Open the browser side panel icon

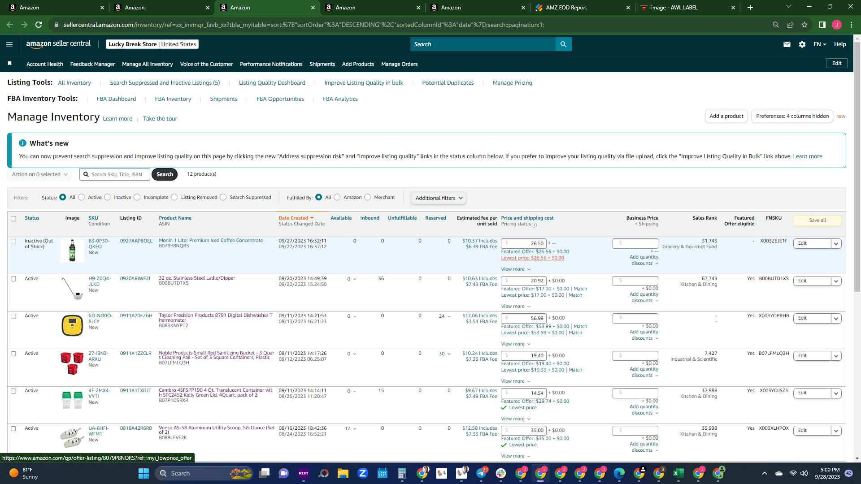pyautogui.click(x=822, y=25)
